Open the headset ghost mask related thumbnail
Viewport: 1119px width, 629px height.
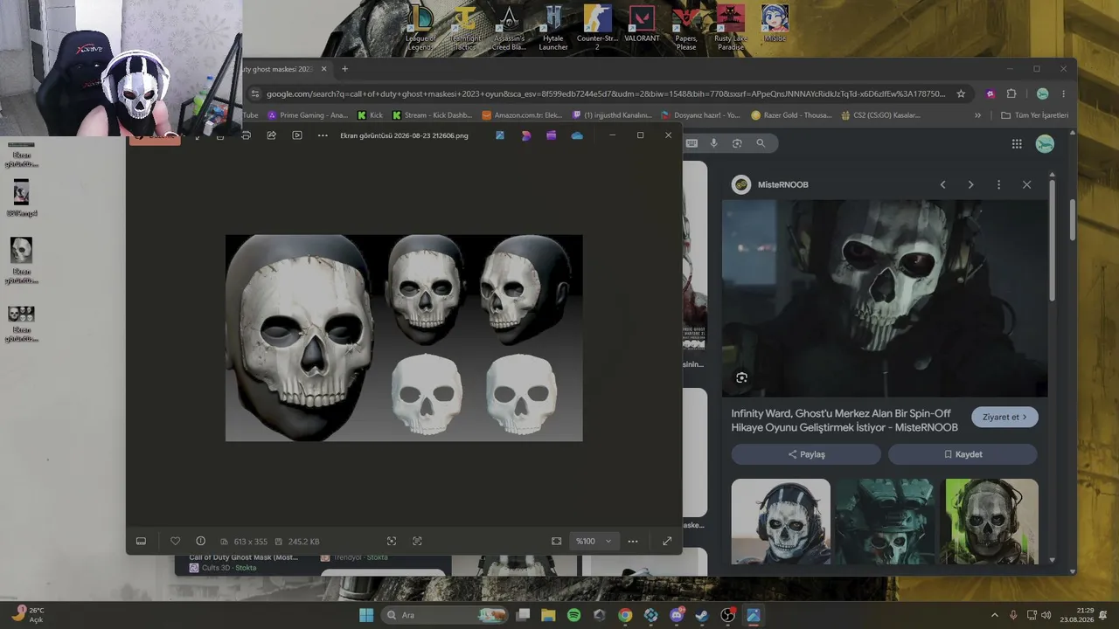click(781, 522)
